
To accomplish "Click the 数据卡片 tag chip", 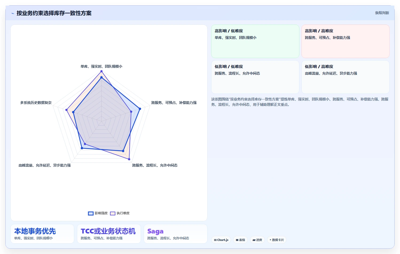I will pos(277,240).
